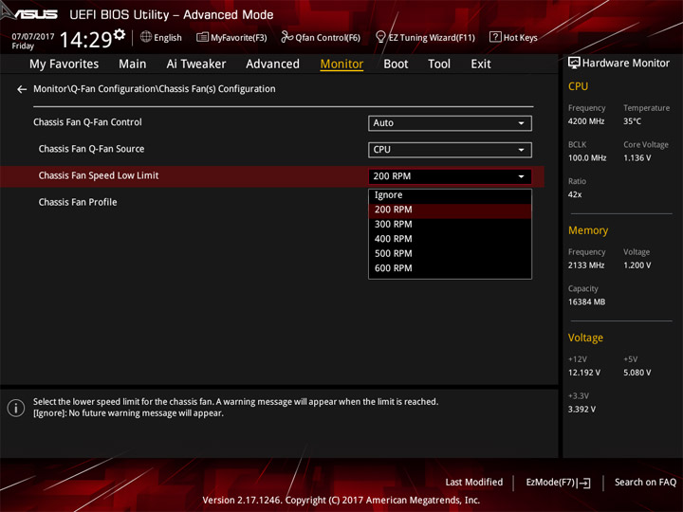Viewport: 683px width, 512px height.
Task: Click CPU temperature value 35°C
Action: (x=632, y=121)
